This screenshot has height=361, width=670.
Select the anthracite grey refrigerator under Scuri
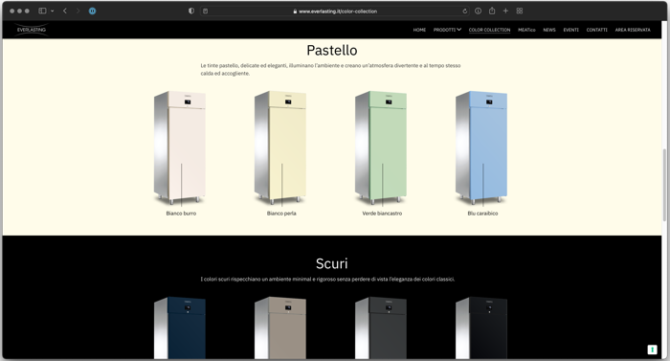coord(381,327)
